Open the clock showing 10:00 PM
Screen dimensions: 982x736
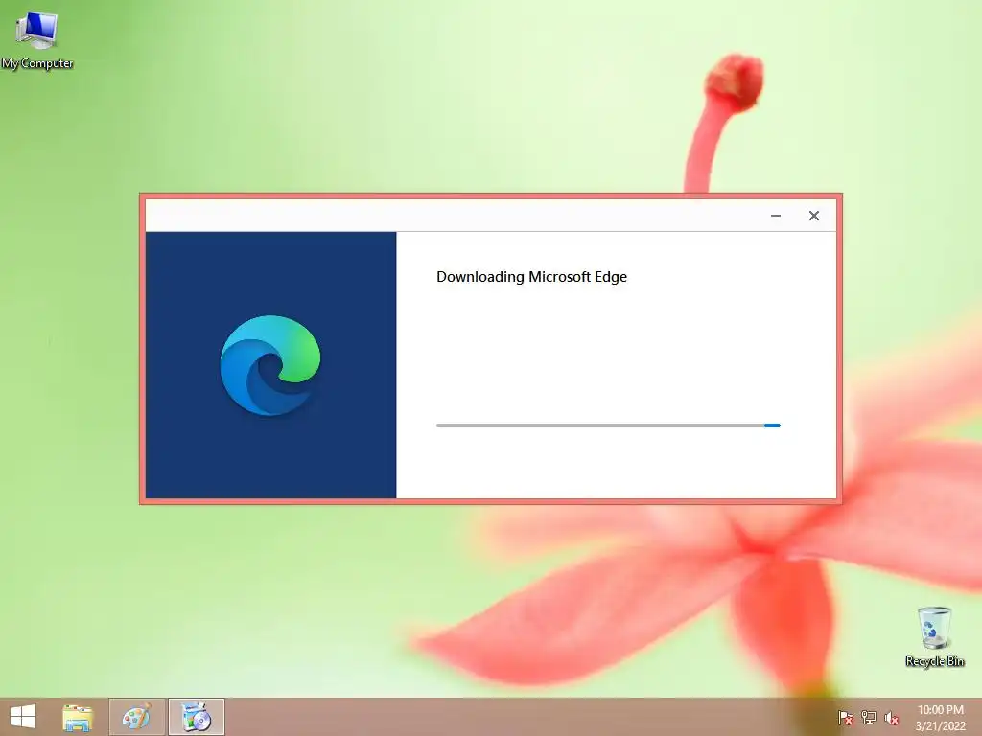click(940, 717)
